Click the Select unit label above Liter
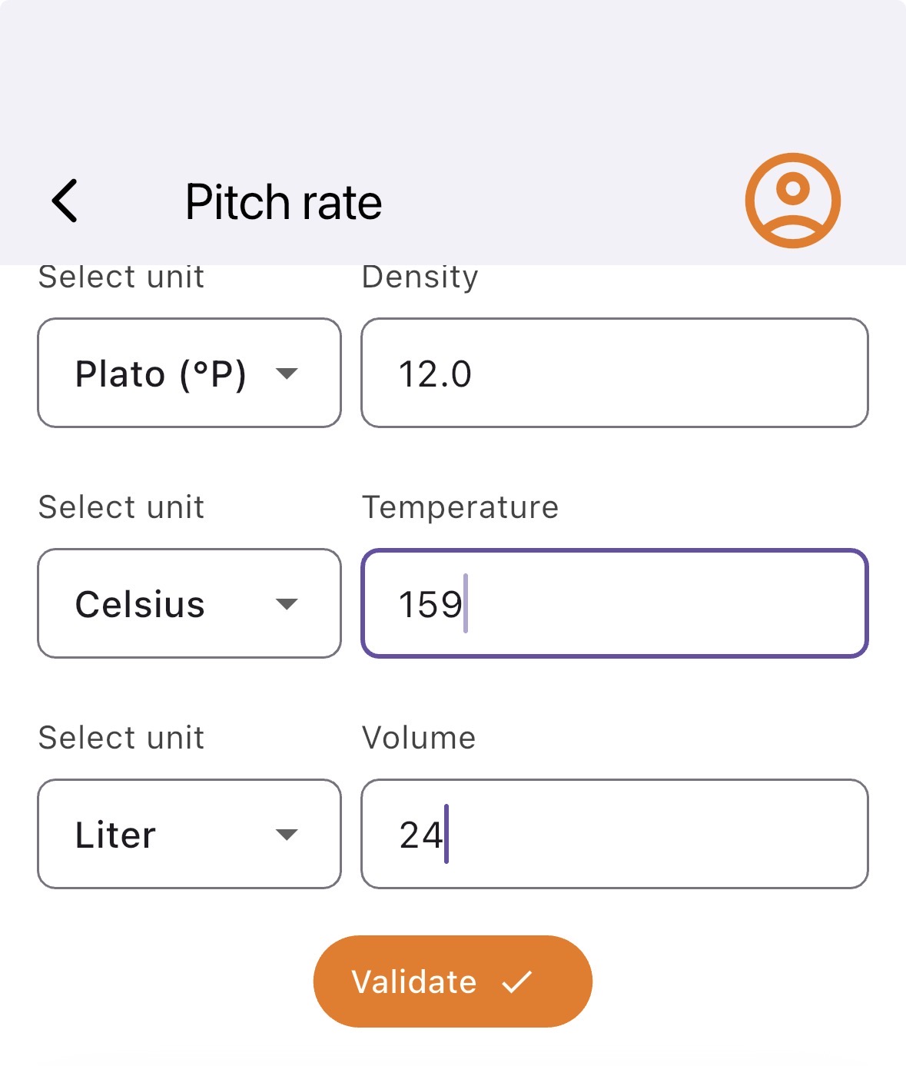This screenshot has height=1066, width=906. pyautogui.click(x=121, y=738)
